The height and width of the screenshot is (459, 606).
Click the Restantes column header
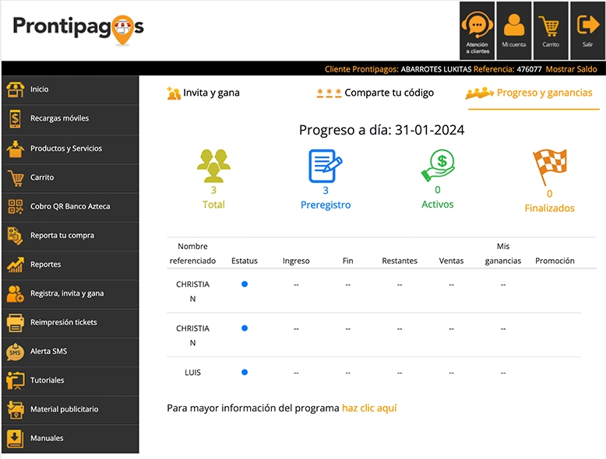[x=400, y=261]
